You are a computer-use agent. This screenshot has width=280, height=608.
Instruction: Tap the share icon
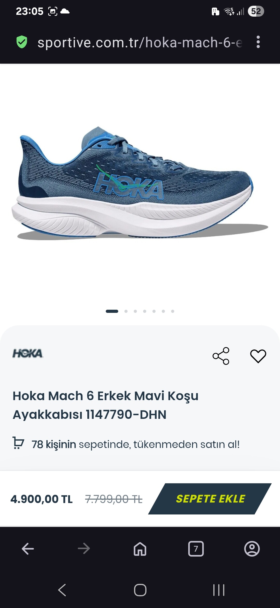[x=221, y=356]
